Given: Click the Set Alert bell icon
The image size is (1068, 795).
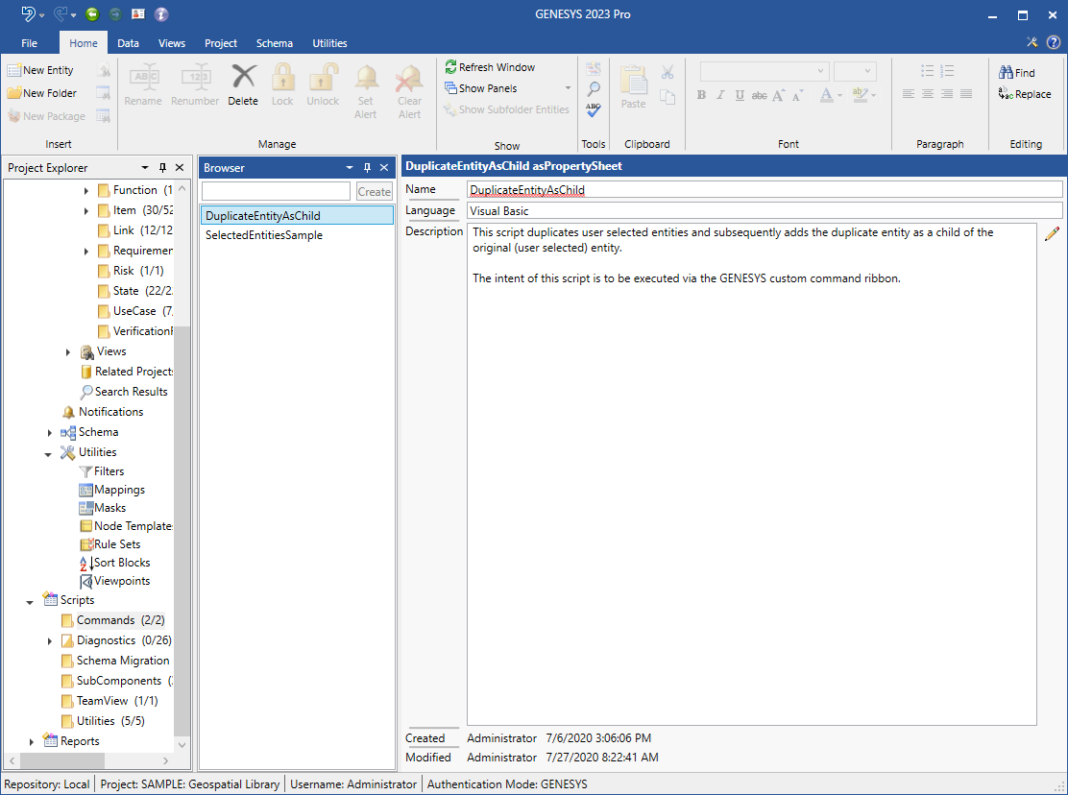Looking at the screenshot, I should coord(367,77).
